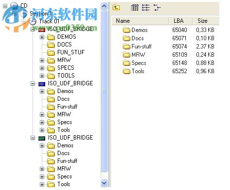Image resolution: width=230 pixels, height=190 pixels.
Task: Select the uppercase DOCS folder in tree
Action: coord(65,45)
